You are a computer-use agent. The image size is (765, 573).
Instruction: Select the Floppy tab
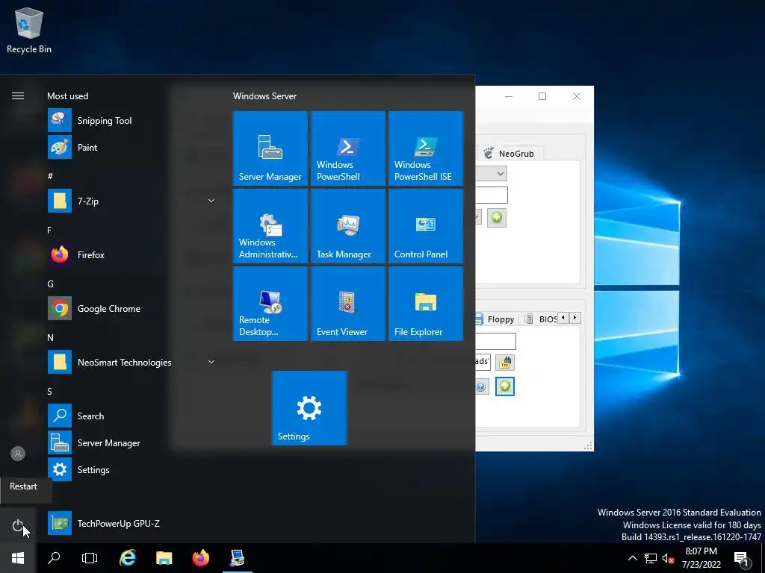[x=495, y=319]
